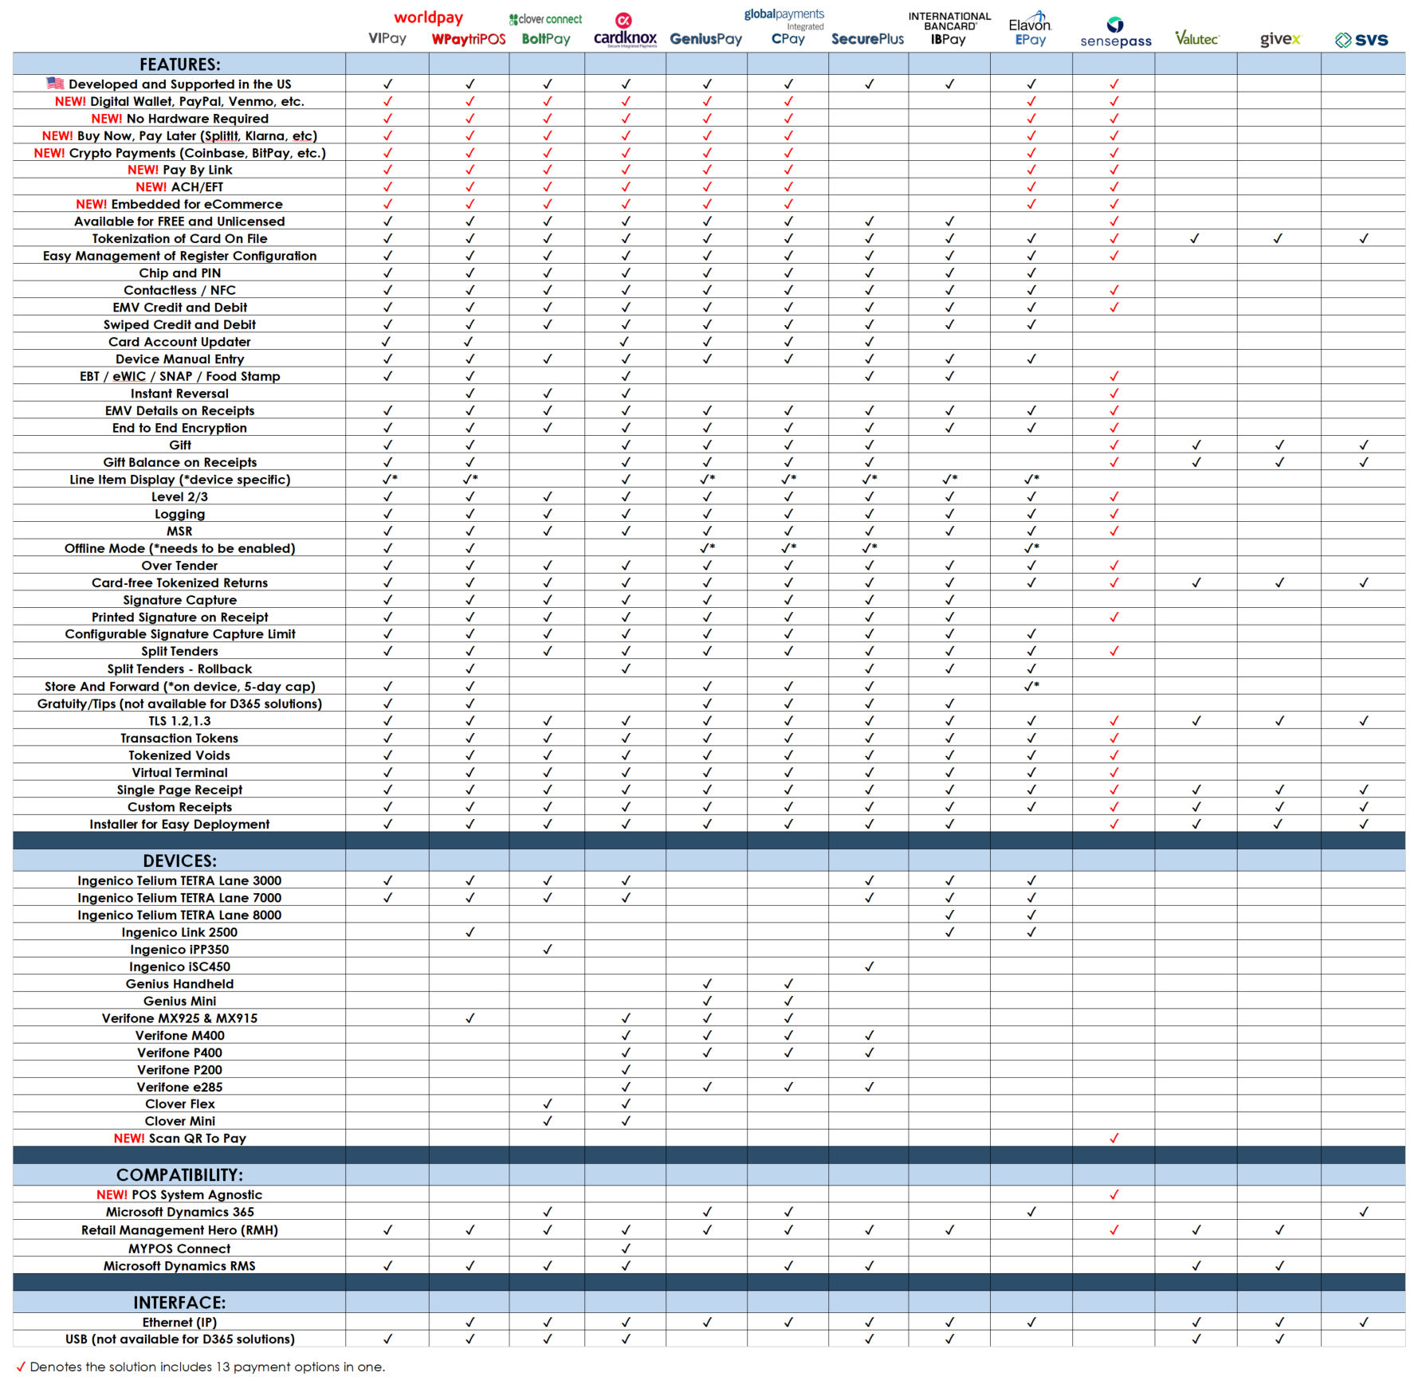Click the Elavon logo
The width and height of the screenshot is (1418, 1384).
(1031, 21)
